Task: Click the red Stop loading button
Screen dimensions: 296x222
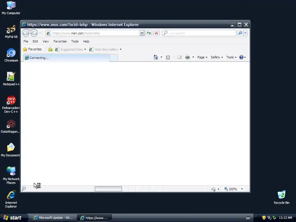Action: tap(156, 33)
